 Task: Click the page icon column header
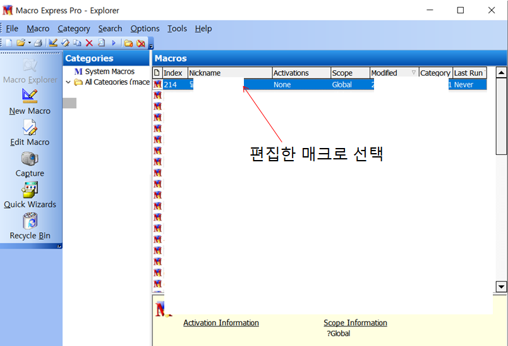point(157,73)
